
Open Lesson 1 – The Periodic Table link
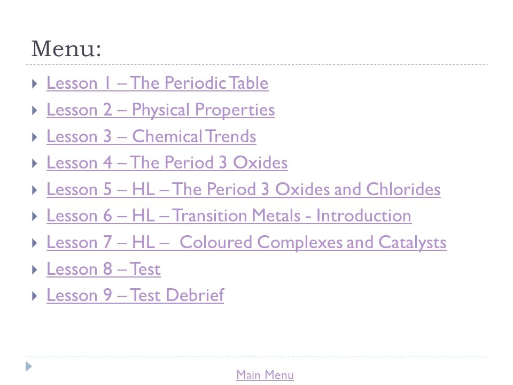coord(157,83)
